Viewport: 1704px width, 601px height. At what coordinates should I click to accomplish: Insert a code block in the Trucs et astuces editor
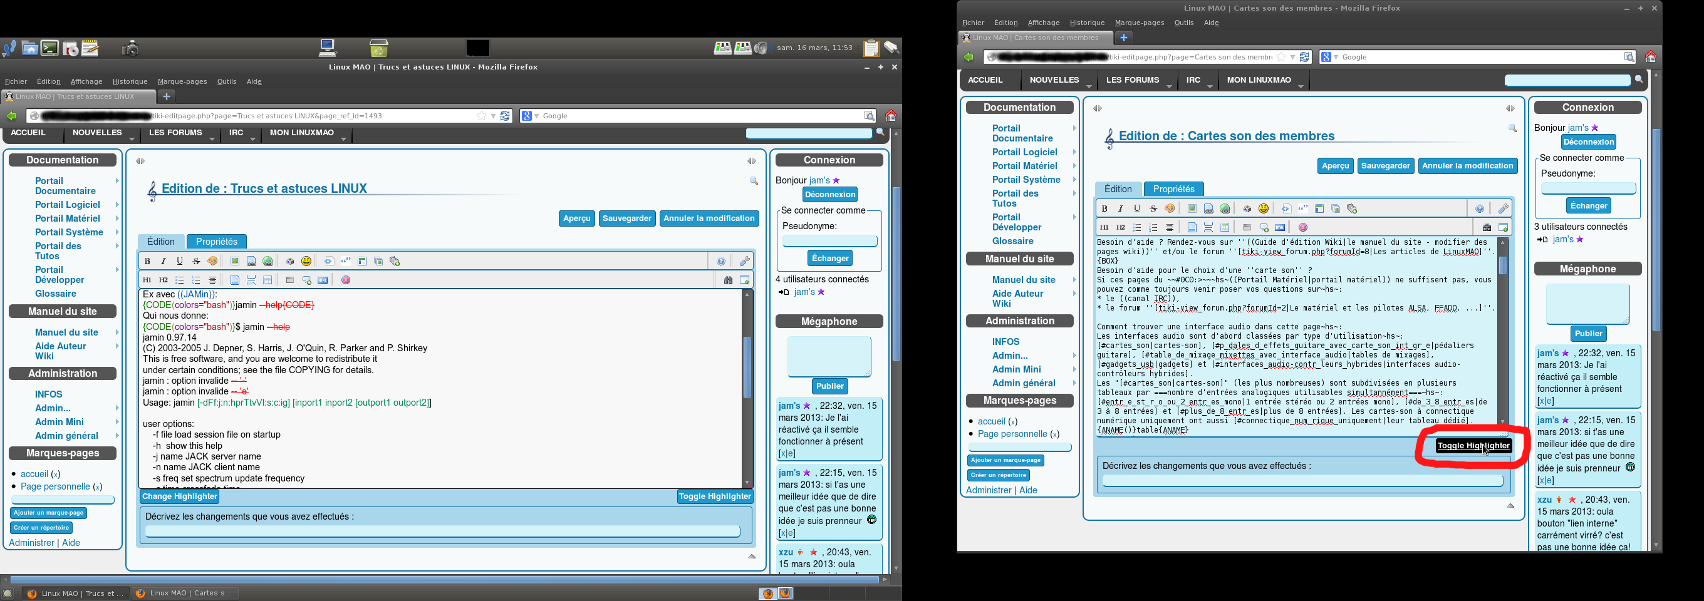tap(329, 261)
